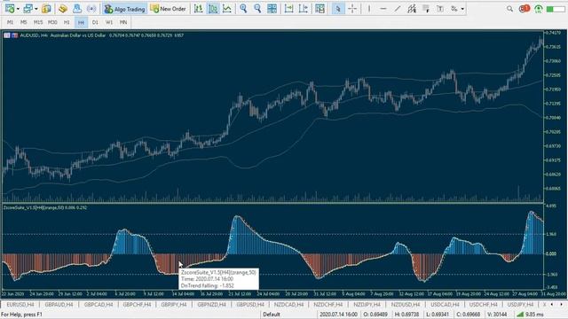Open the NZDJPY,H4 chart tab
Screen dimensions: 568x319
tap(367, 305)
